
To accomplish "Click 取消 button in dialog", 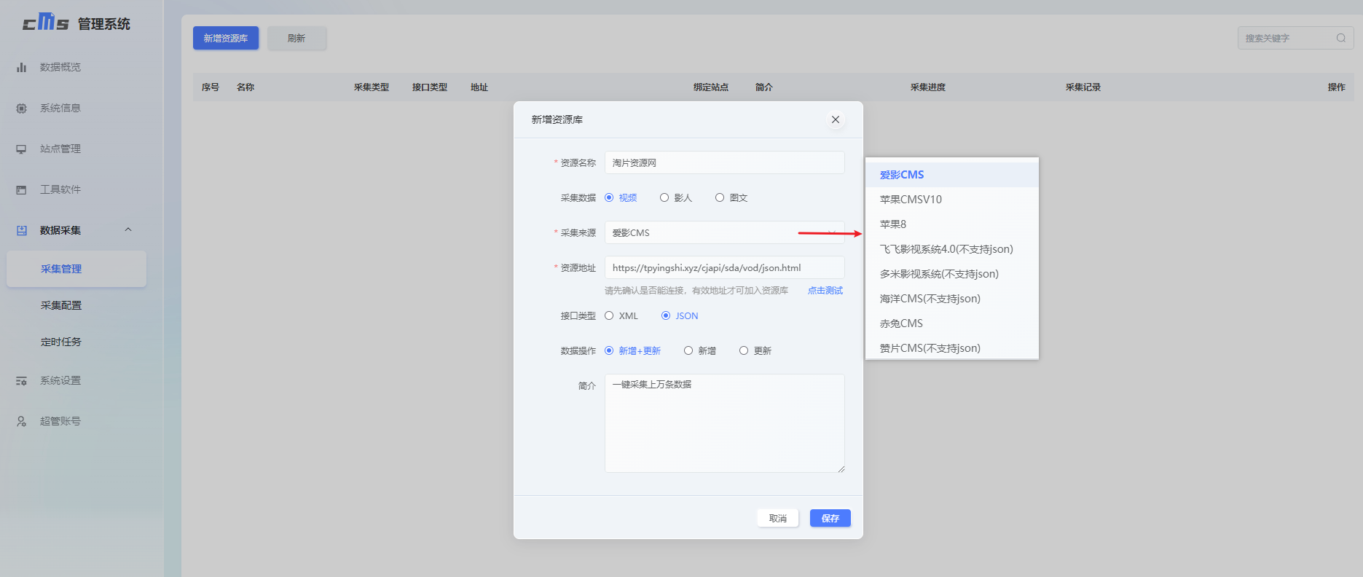I will point(778,518).
